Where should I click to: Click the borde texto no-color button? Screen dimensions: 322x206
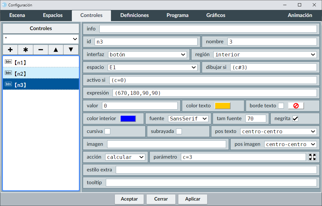click(296, 106)
